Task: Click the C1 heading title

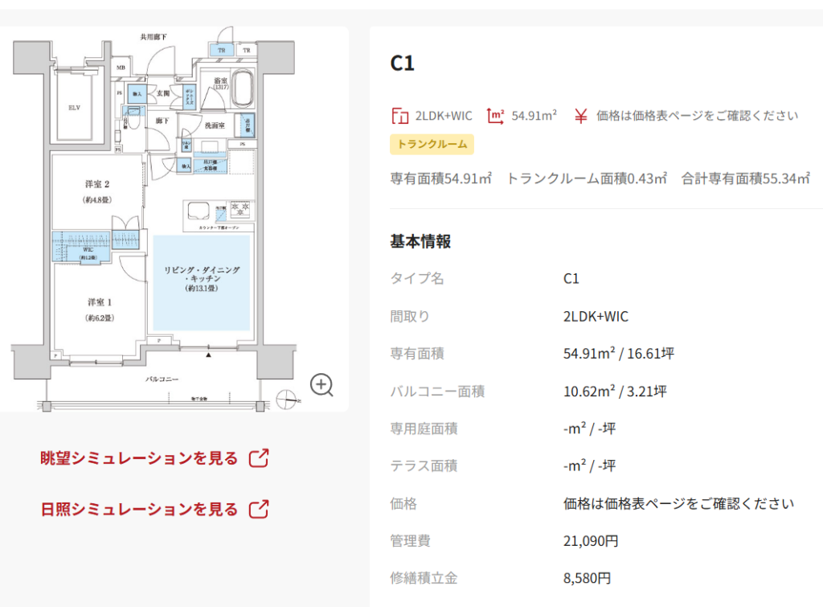Action: coord(402,64)
